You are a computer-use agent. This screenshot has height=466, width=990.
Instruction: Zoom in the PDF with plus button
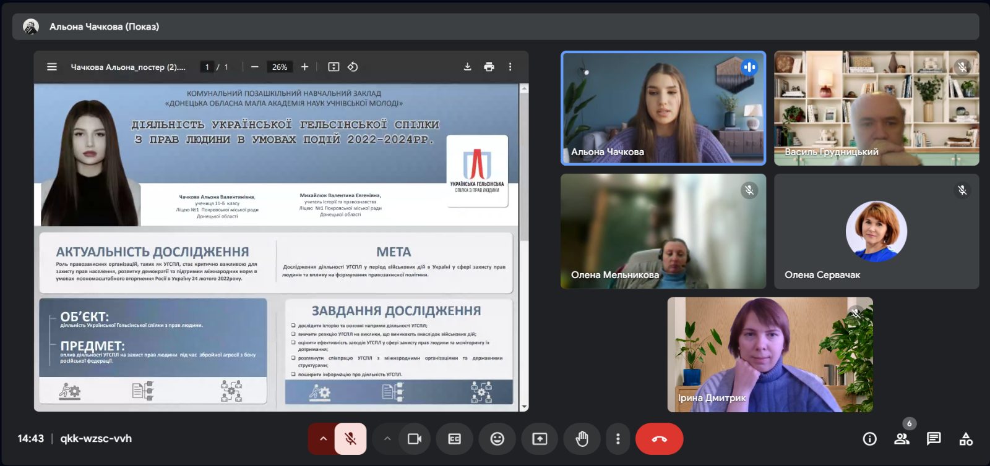click(304, 67)
